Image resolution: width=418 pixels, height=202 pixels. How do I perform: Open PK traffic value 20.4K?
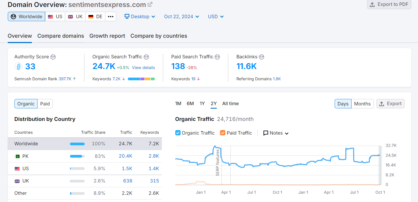tap(125, 156)
